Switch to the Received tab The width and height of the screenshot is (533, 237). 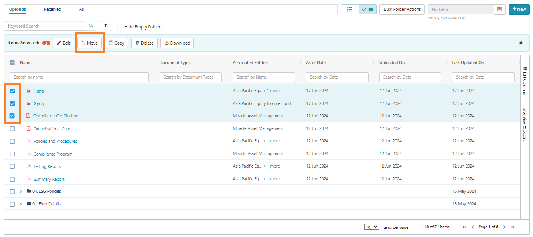(x=53, y=9)
